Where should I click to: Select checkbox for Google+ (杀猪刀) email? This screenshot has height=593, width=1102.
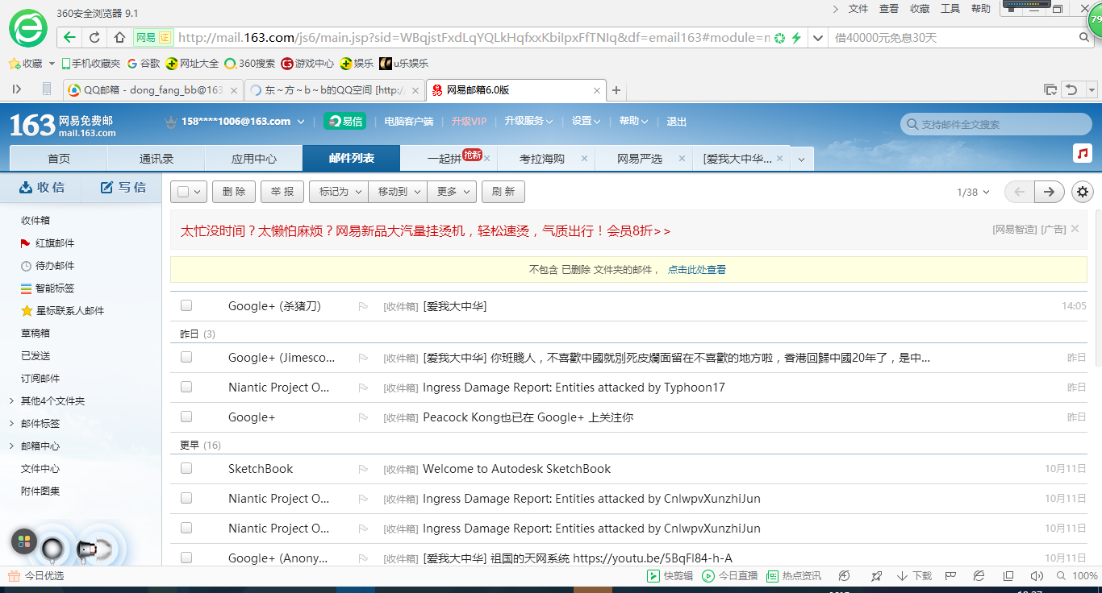(x=186, y=305)
